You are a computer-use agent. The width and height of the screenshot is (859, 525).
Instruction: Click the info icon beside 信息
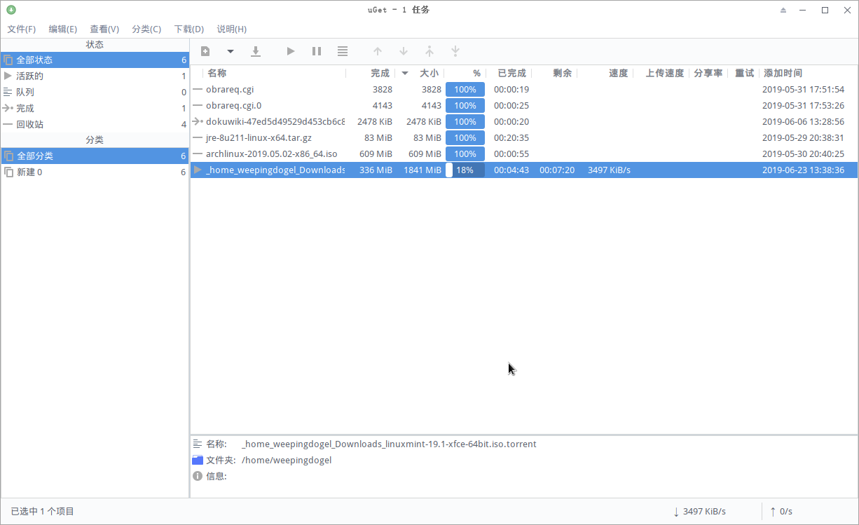click(197, 476)
